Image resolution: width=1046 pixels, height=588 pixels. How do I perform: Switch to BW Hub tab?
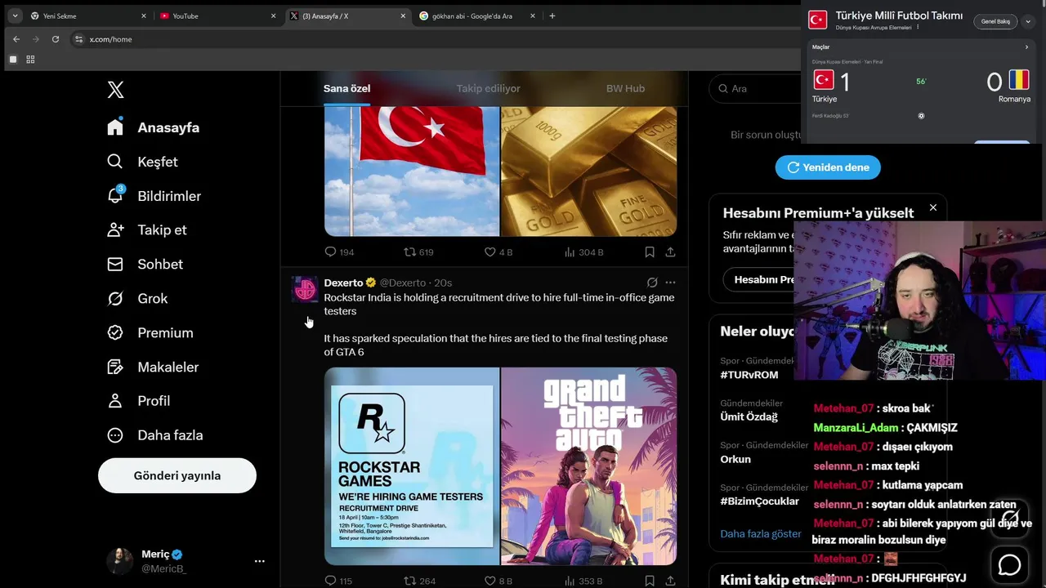pos(625,88)
